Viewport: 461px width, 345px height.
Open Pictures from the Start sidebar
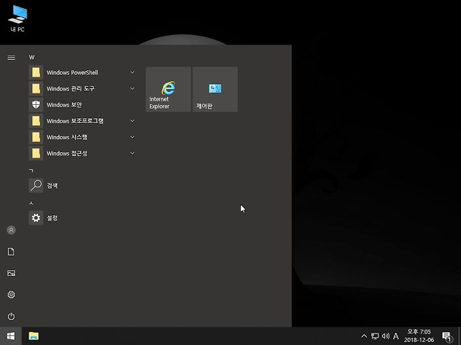pos(11,273)
